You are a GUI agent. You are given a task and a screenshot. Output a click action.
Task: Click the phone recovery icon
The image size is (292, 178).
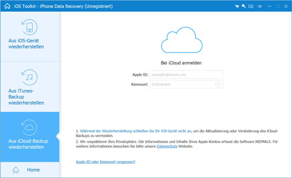pyautogui.click(x=29, y=27)
